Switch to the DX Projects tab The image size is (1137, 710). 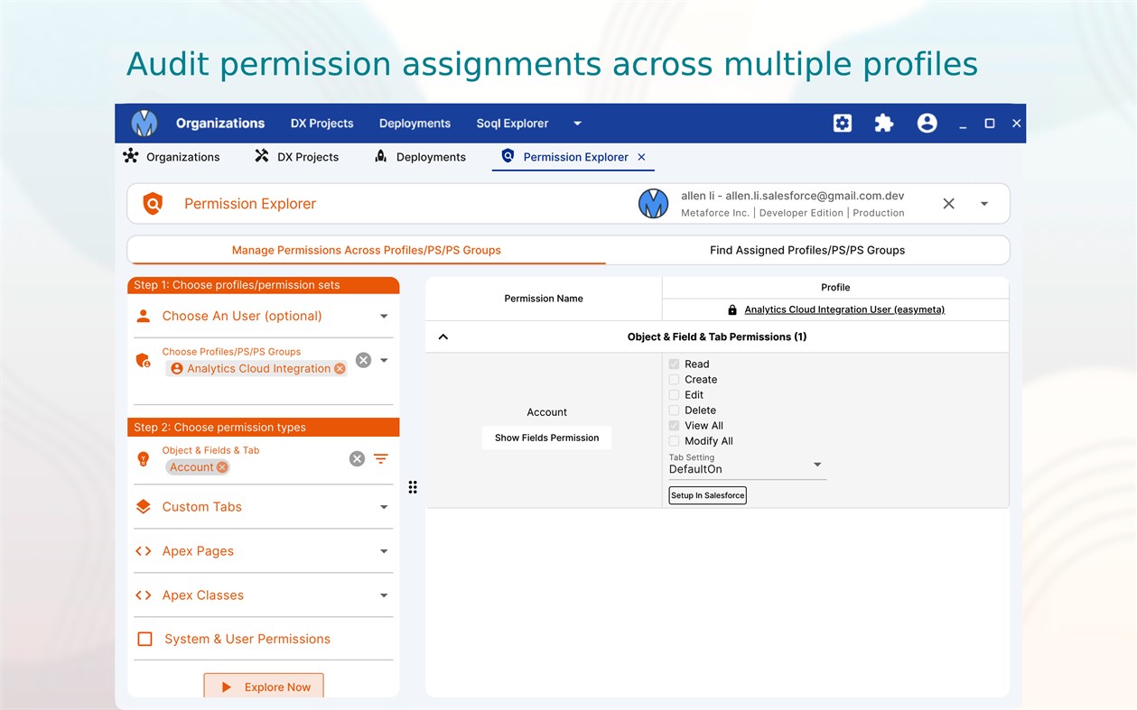point(297,157)
